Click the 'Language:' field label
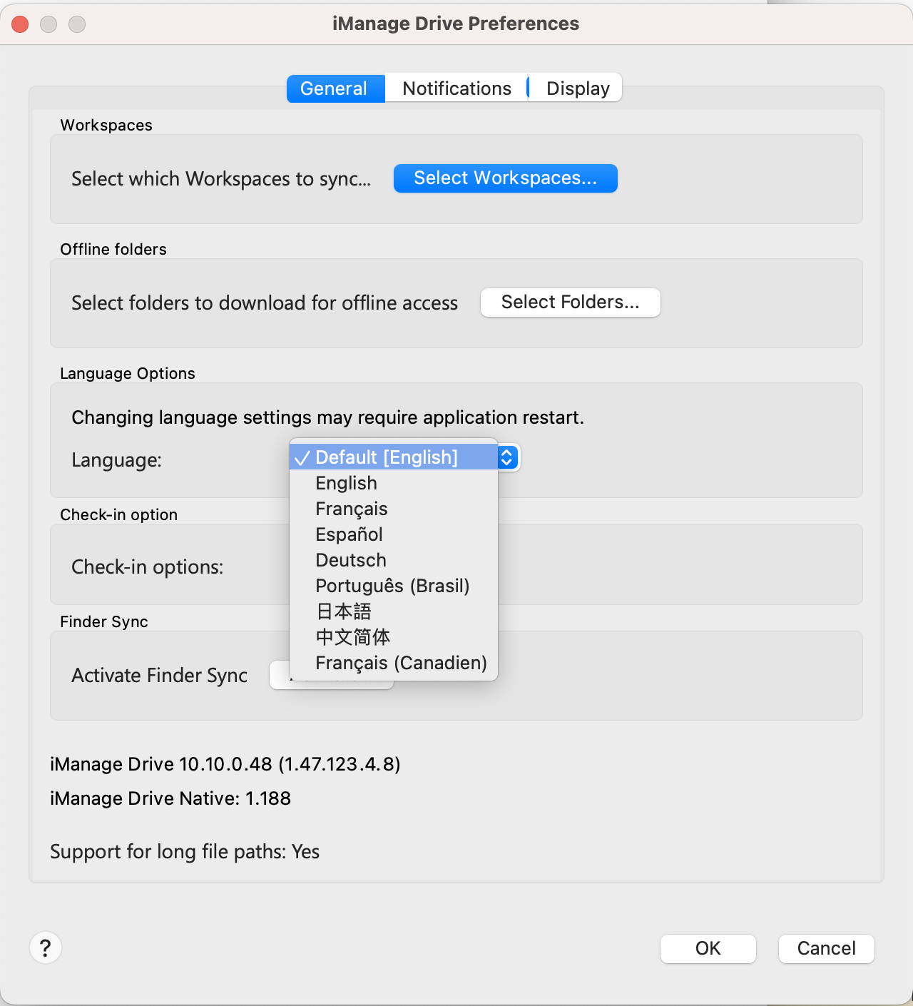 [x=117, y=460]
